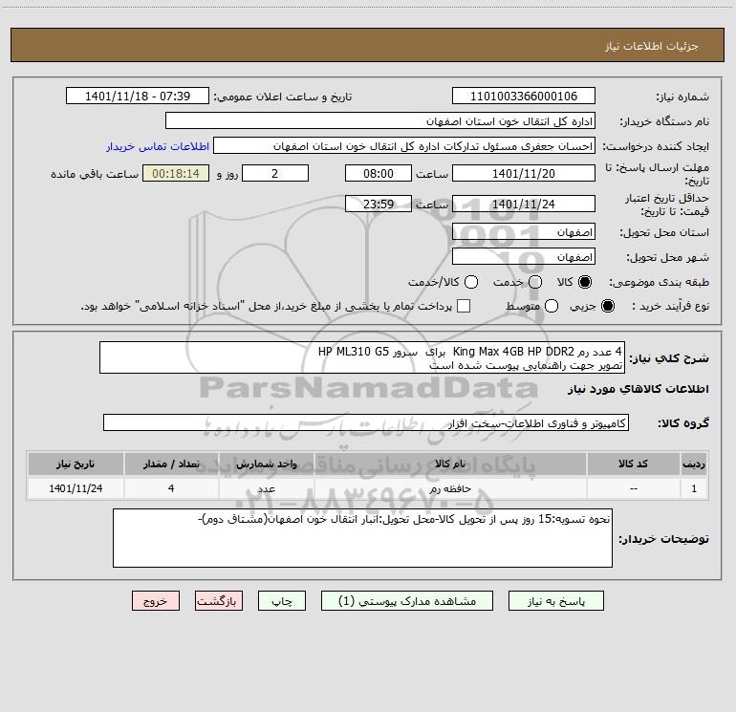Click the تعداد / مقدار column header
Viewport: 736px width, 712px height.
click(x=171, y=464)
